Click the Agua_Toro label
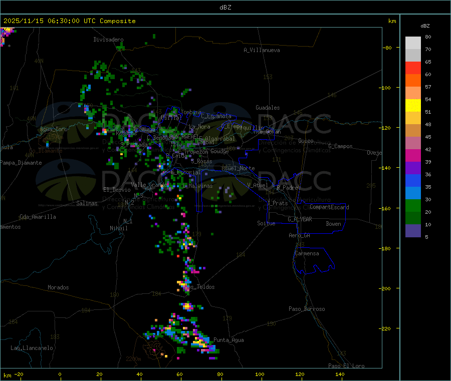Screen dimensions: 451x381 [x=54, y=129]
